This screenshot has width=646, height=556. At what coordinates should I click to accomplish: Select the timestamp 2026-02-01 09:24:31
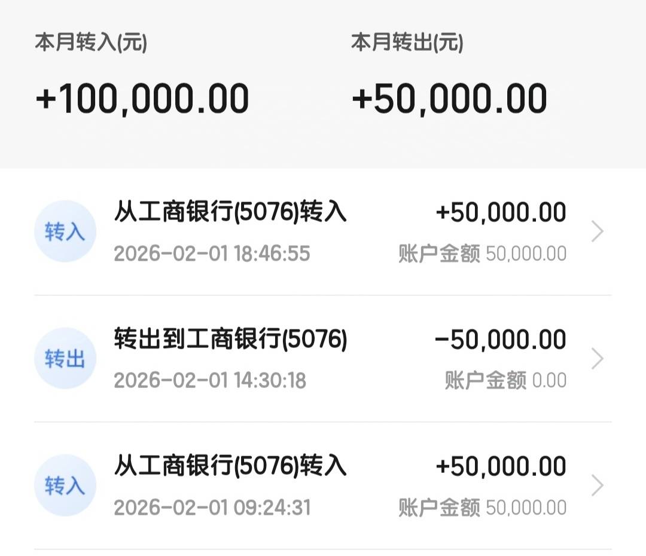coord(212,508)
